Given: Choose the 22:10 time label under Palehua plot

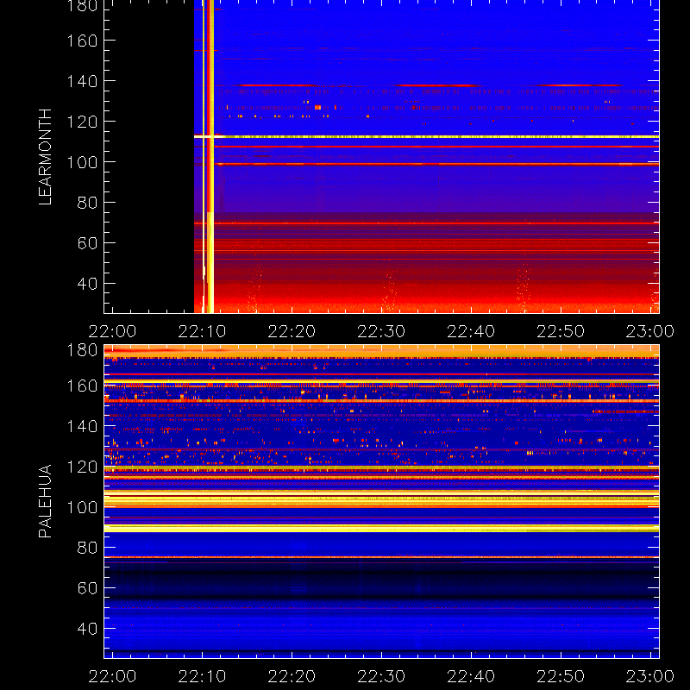Looking at the screenshot, I should [202, 676].
